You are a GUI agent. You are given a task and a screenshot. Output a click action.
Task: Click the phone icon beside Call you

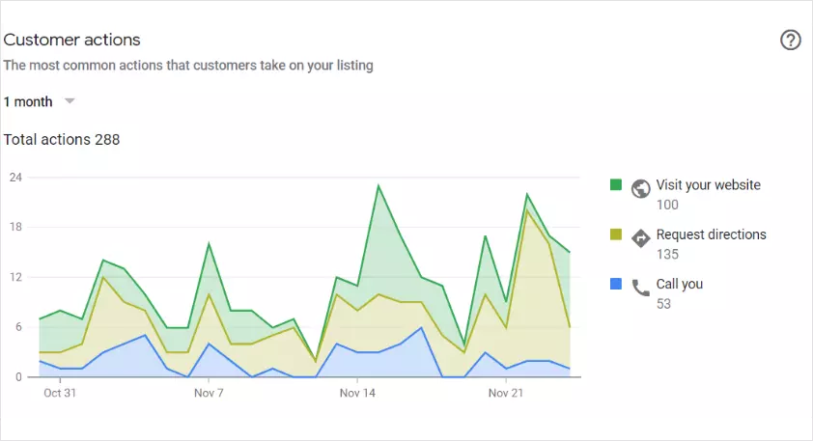click(x=640, y=288)
